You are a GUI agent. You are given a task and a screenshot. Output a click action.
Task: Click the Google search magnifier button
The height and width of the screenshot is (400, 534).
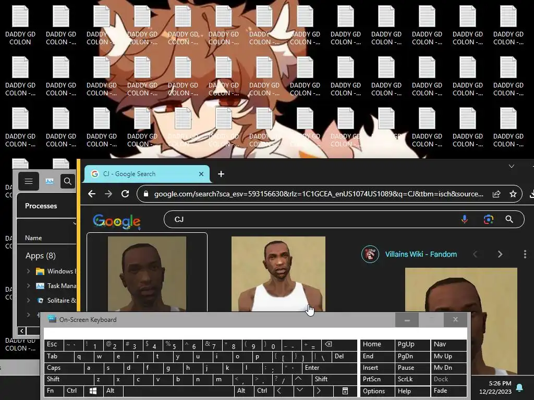509,219
